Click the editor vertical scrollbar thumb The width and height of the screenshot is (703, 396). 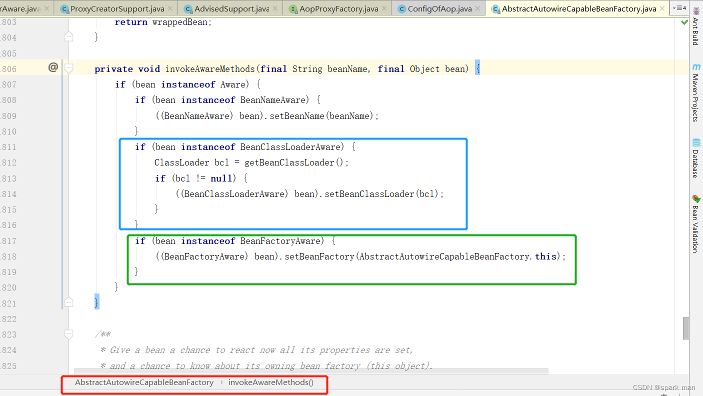pyautogui.click(x=686, y=328)
